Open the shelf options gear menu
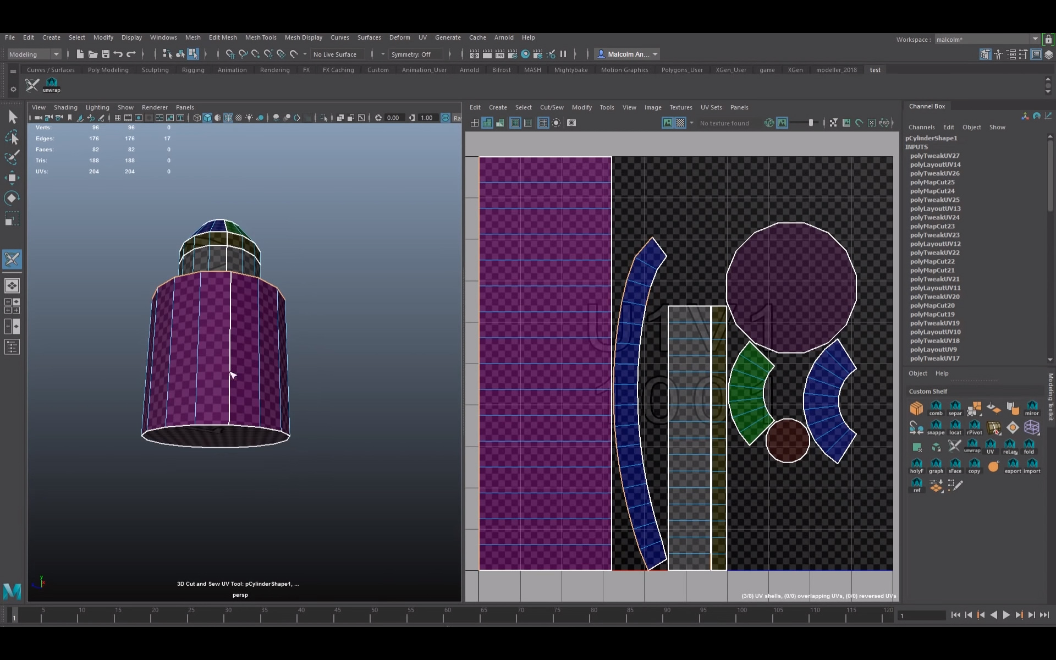This screenshot has width=1056, height=660. (x=13, y=89)
